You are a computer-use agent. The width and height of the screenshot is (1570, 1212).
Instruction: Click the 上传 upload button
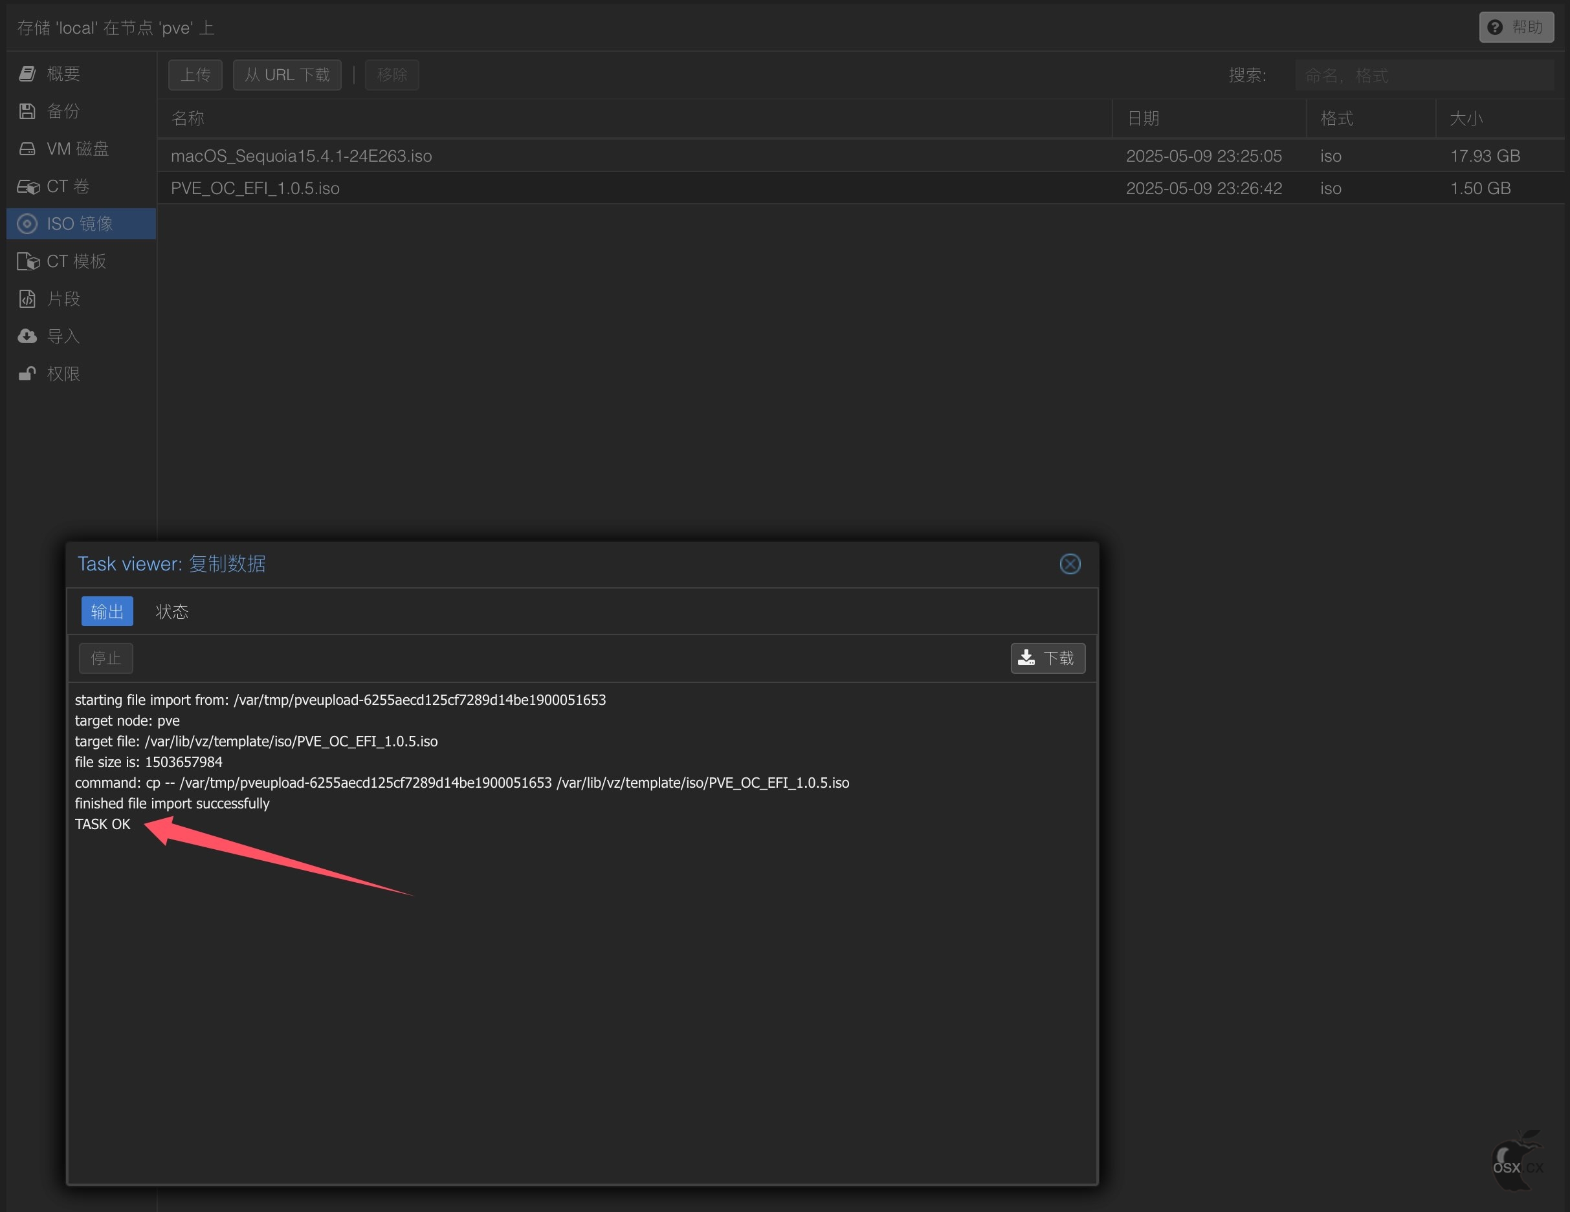pyautogui.click(x=195, y=75)
